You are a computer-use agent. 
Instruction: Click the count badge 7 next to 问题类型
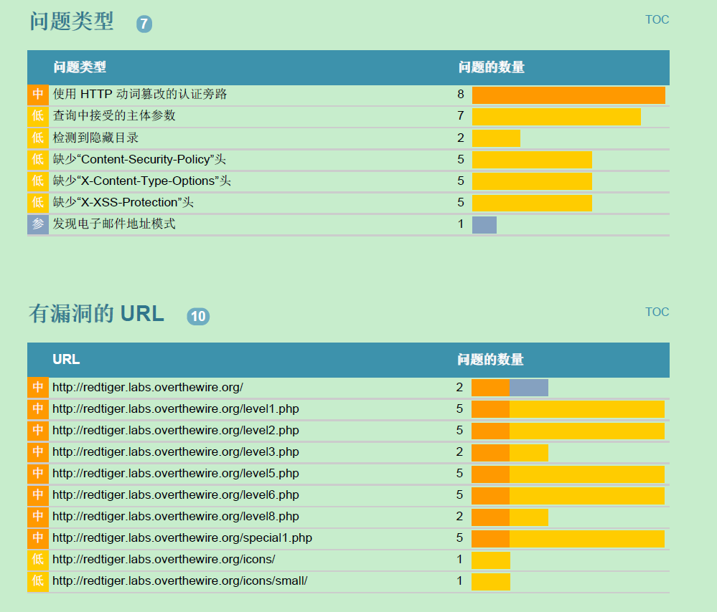pyautogui.click(x=144, y=24)
